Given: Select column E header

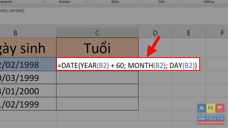Looking at the screenshot, I should 189,33.
